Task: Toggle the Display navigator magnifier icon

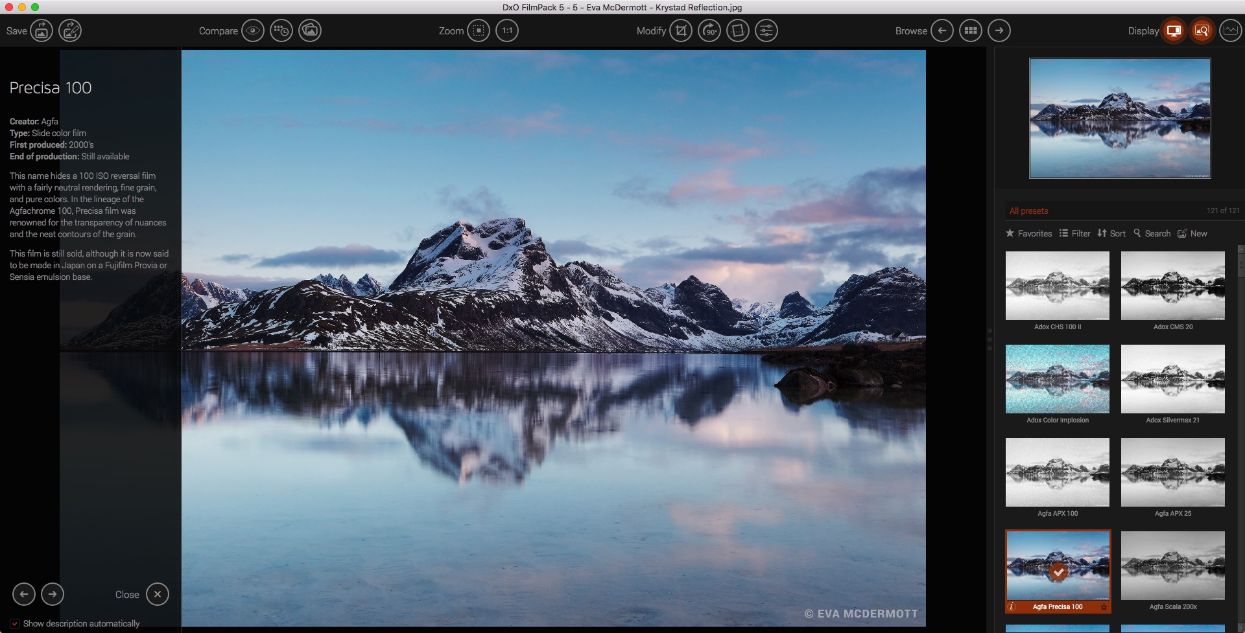Action: pyautogui.click(x=1202, y=30)
